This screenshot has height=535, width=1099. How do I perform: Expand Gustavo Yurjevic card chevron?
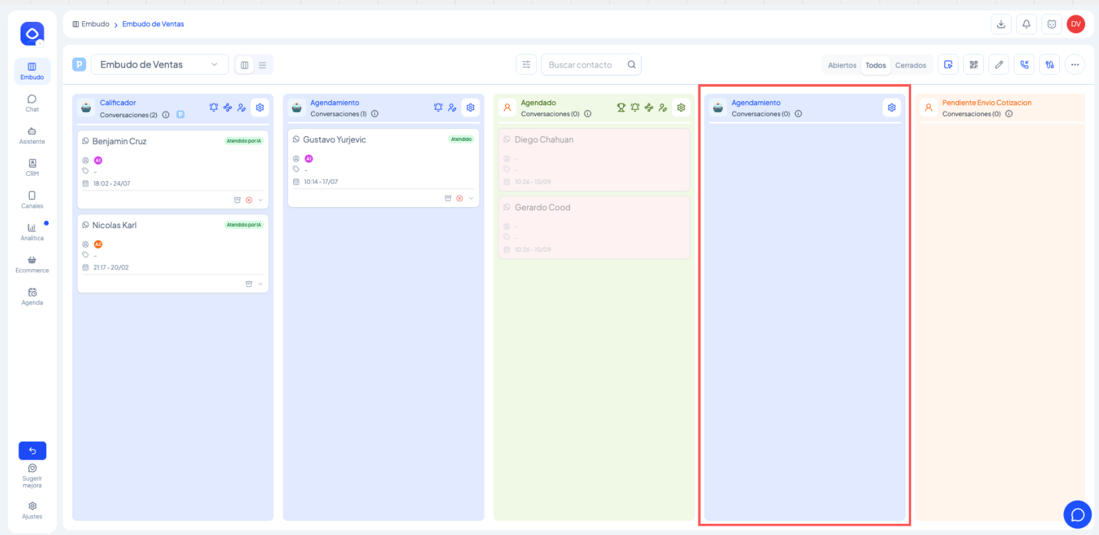point(471,198)
